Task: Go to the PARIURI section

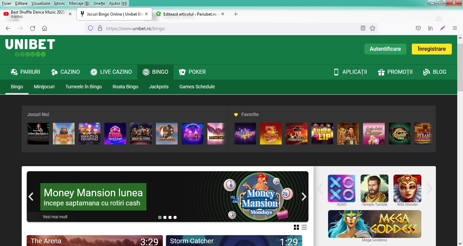Action: click(25, 72)
